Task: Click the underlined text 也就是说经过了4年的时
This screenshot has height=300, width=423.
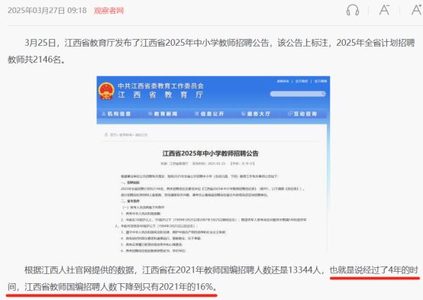Action: pos(374,269)
